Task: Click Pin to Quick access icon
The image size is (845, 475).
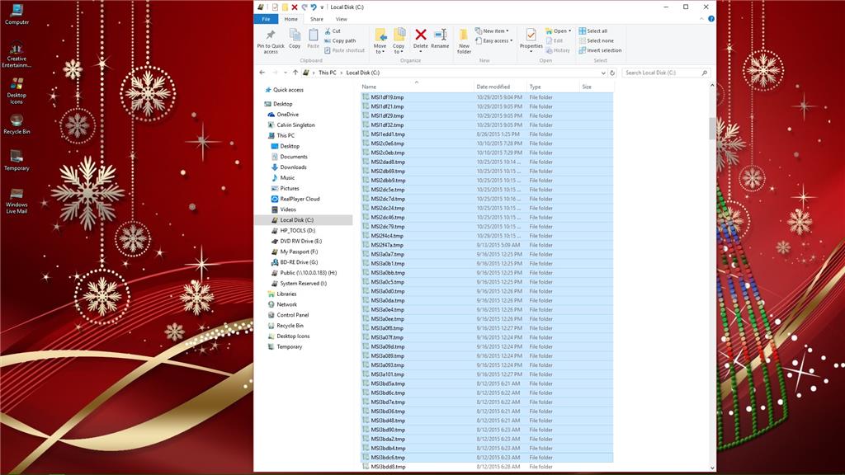Action: (x=271, y=41)
